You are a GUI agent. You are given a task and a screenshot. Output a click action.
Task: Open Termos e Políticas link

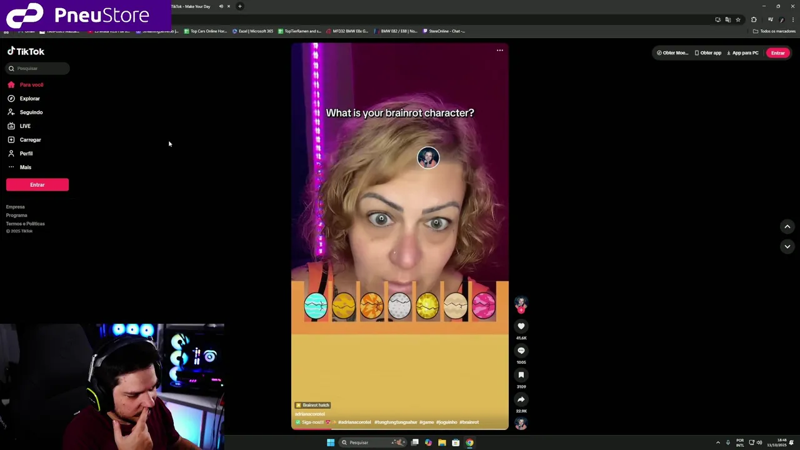pyautogui.click(x=26, y=223)
